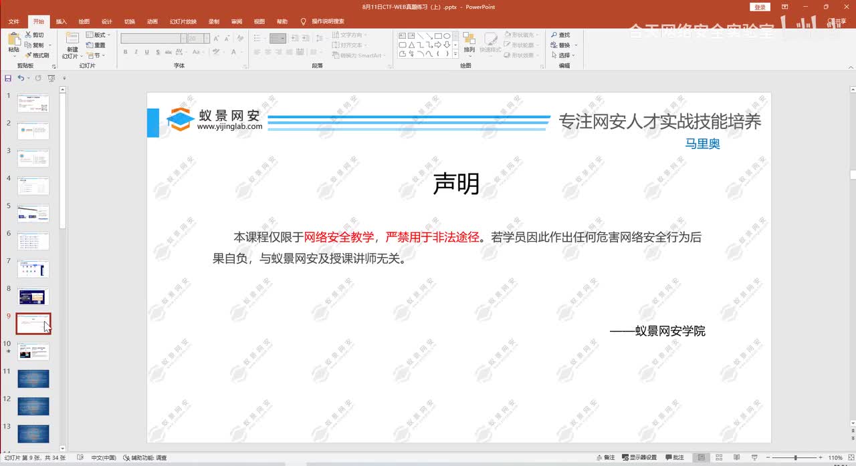Switch to the Animations (动画) tab
Screen dimensions: 856x466
point(152,21)
